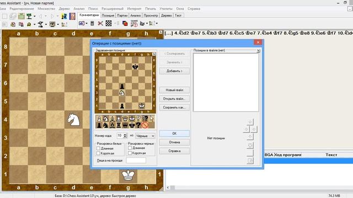Click the scissors cut icon in toolbar
The image size is (353, 198).
click(x=100, y=23)
